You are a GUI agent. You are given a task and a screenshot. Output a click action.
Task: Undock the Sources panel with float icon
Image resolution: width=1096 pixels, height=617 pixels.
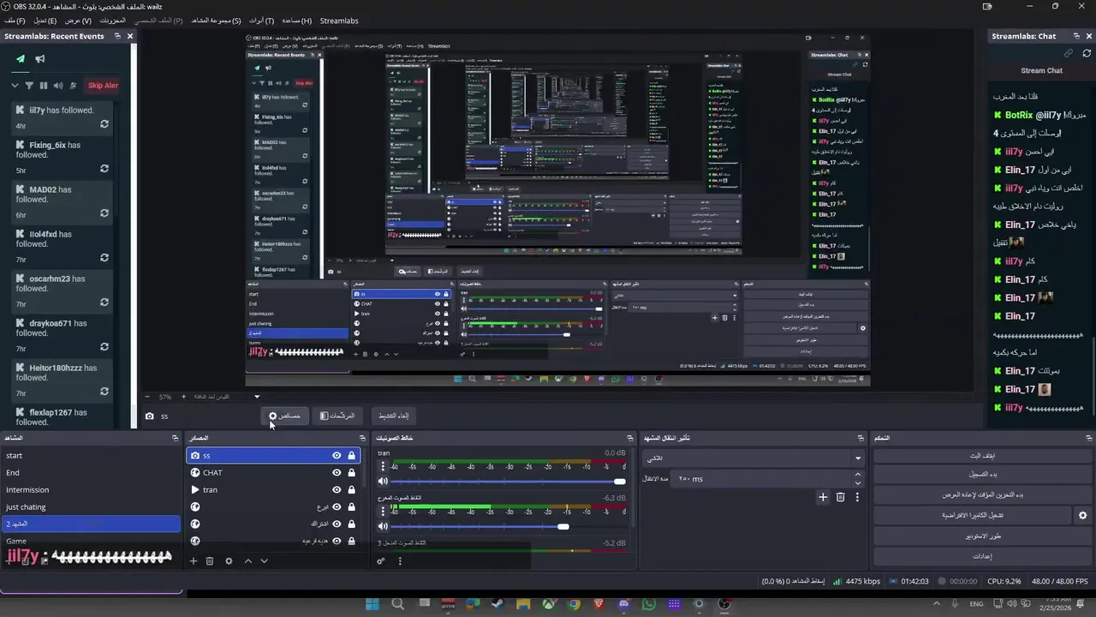[362, 438]
